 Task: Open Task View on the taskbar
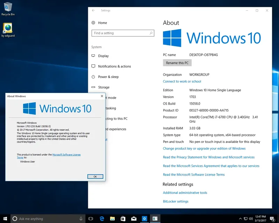[x=90, y=218]
